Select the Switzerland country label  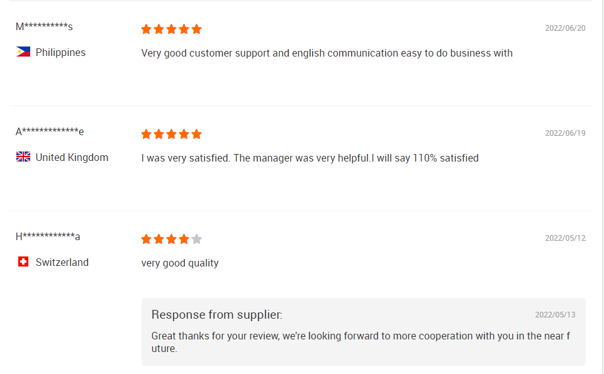(62, 262)
